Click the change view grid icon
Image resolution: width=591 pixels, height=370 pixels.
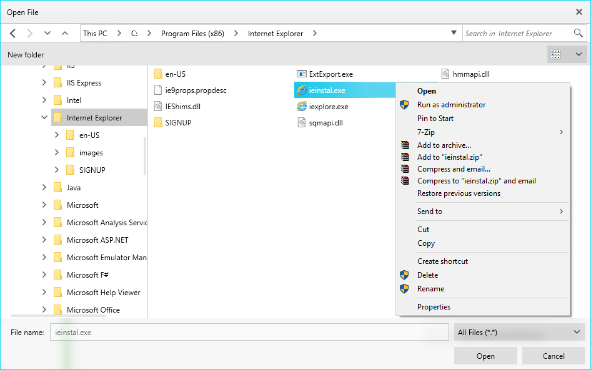[555, 54]
